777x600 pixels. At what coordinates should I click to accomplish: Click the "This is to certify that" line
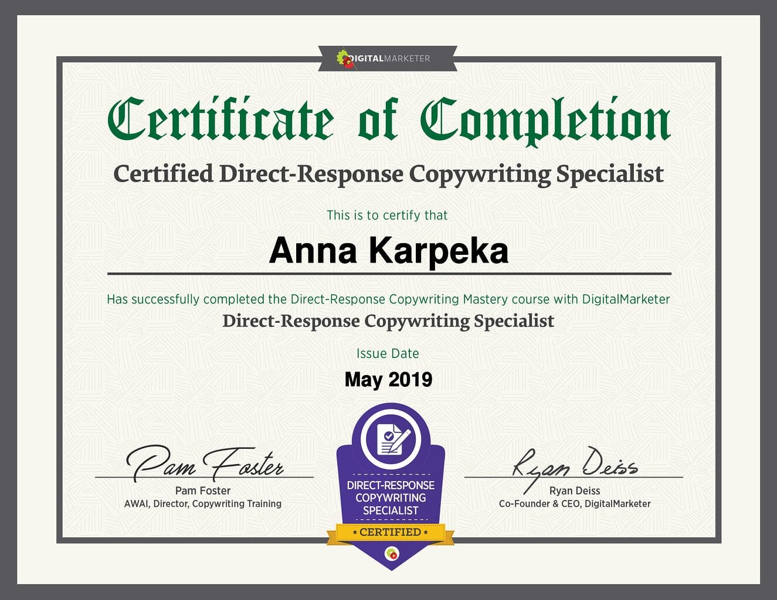[387, 215]
